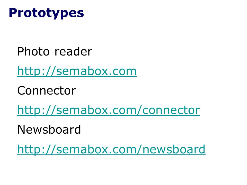Click 'http://' in the connector link

point(37,110)
